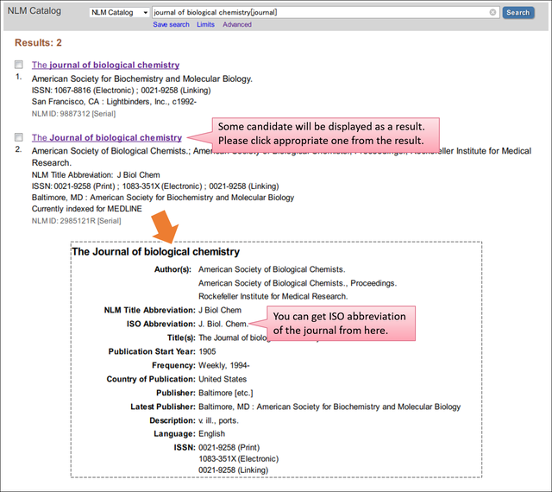Open first result 'The journal of biological chemistry'
552x492 pixels.
[x=105, y=65]
